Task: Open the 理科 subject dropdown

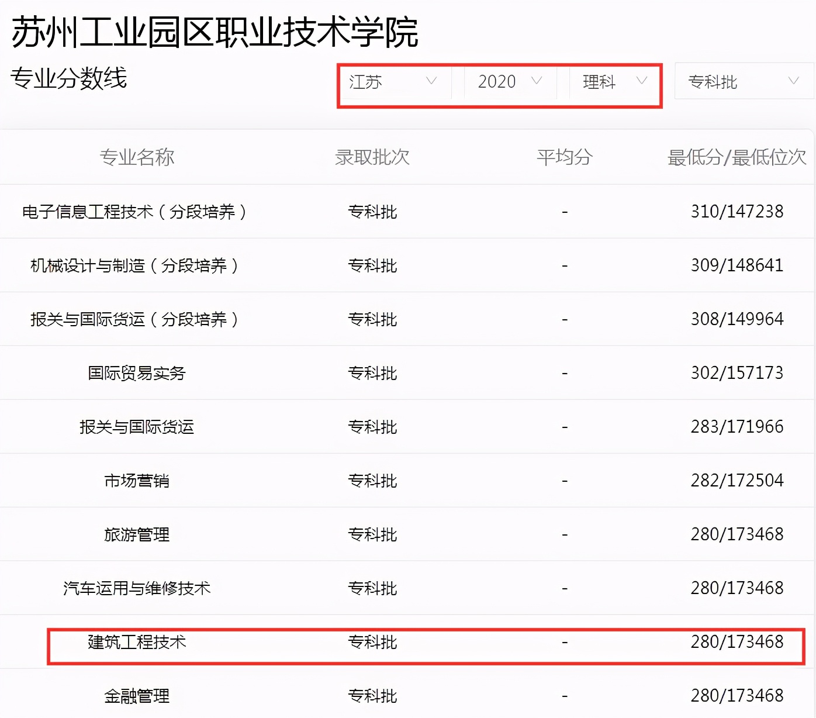Action: [601, 82]
